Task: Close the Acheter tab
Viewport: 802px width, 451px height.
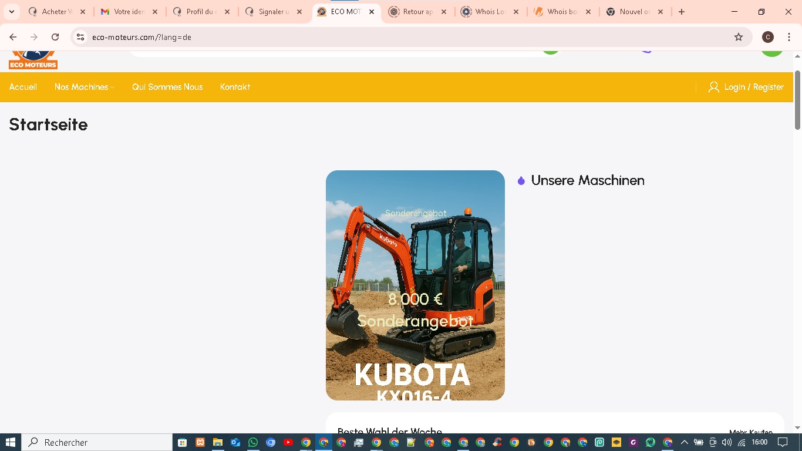Action: coord(83,12)
